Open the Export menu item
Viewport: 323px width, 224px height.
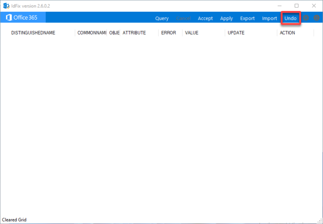pyautogui.click(x=247, y=18)
